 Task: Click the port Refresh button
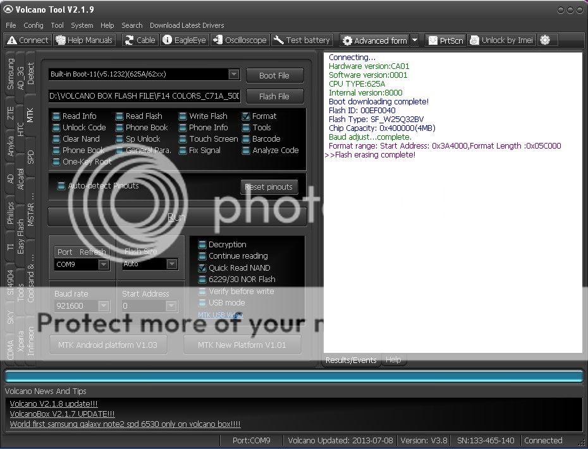click(92, 252)
